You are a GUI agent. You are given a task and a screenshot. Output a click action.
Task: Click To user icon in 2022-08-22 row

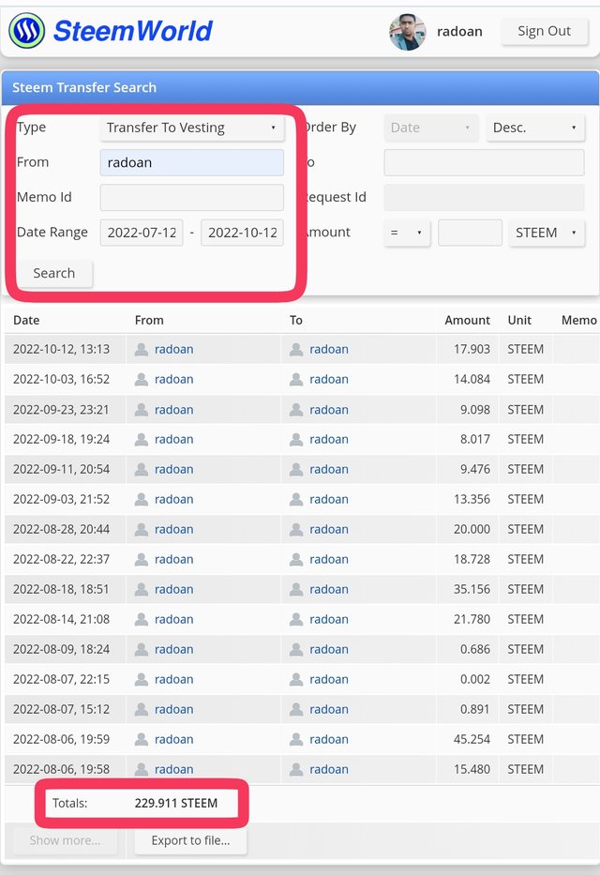click(296, 559)
